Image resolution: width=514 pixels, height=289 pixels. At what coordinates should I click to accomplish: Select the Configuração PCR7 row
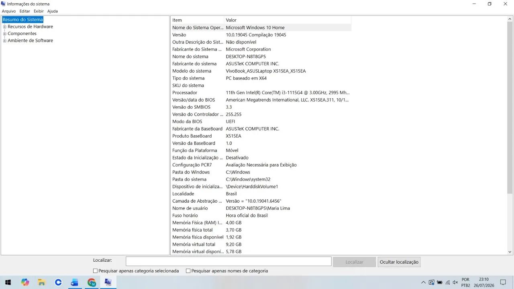click(261, 165)
